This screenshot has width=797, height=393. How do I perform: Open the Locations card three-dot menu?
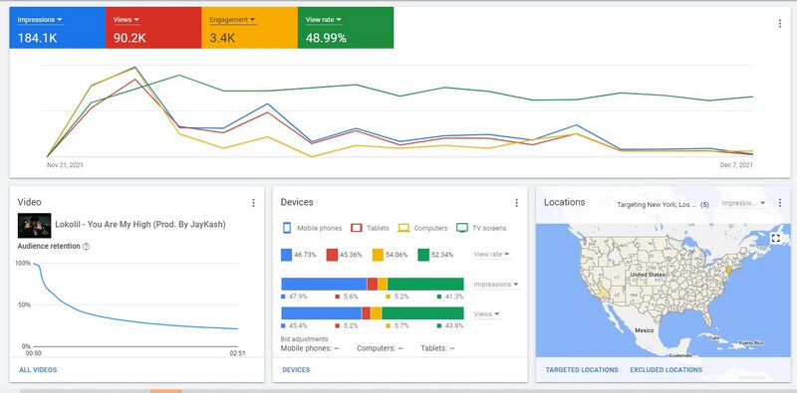point(780,203)
